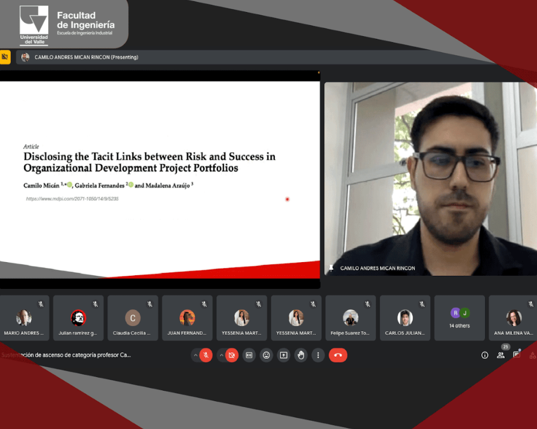Open meeting details info icon
Screen dimensions: 537x429
pos(484,355)
